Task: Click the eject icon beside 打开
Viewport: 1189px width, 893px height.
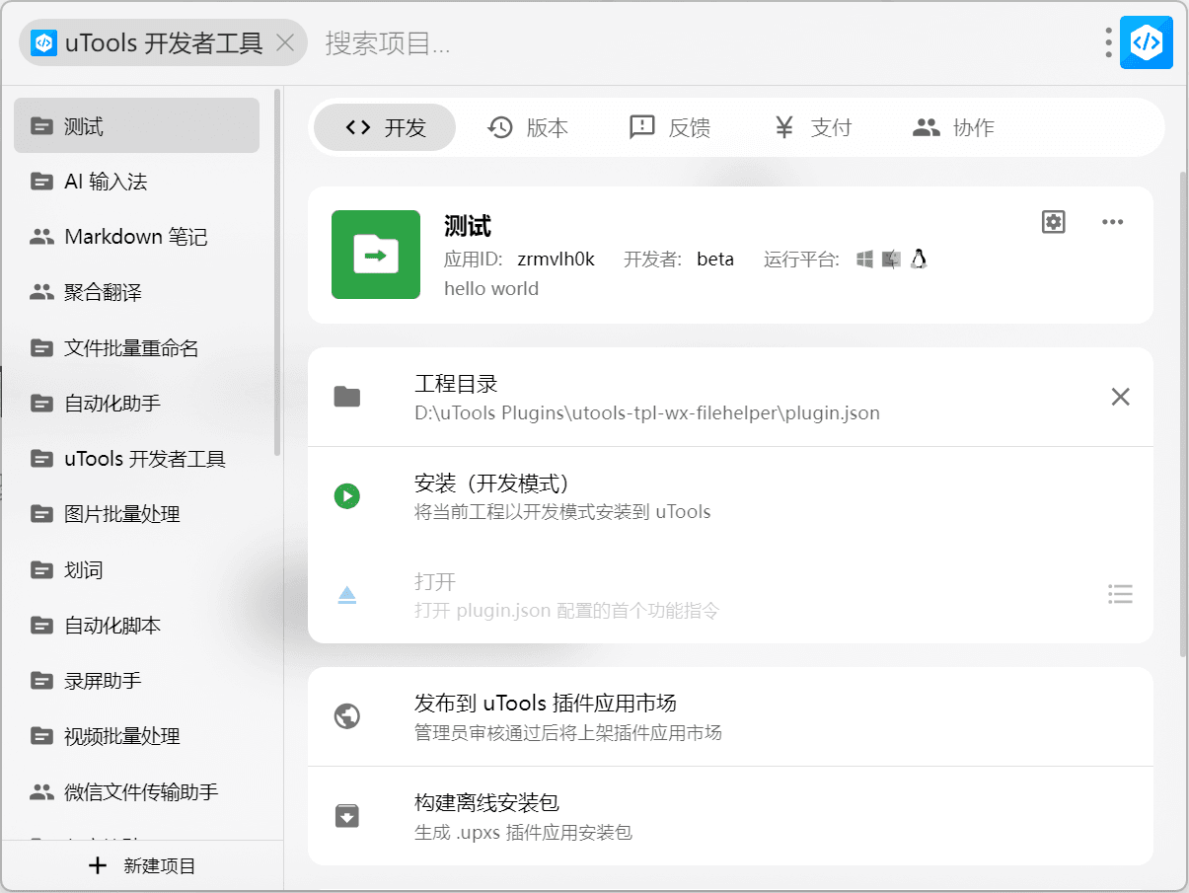Action: [346, 595]
